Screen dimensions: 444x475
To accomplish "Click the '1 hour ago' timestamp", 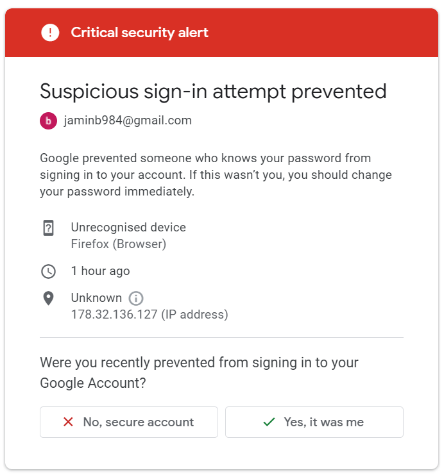I will [x=100, y=271].
